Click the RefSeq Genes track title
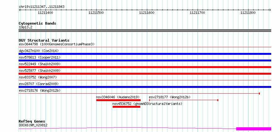280x132 pixels. point(32,122)
